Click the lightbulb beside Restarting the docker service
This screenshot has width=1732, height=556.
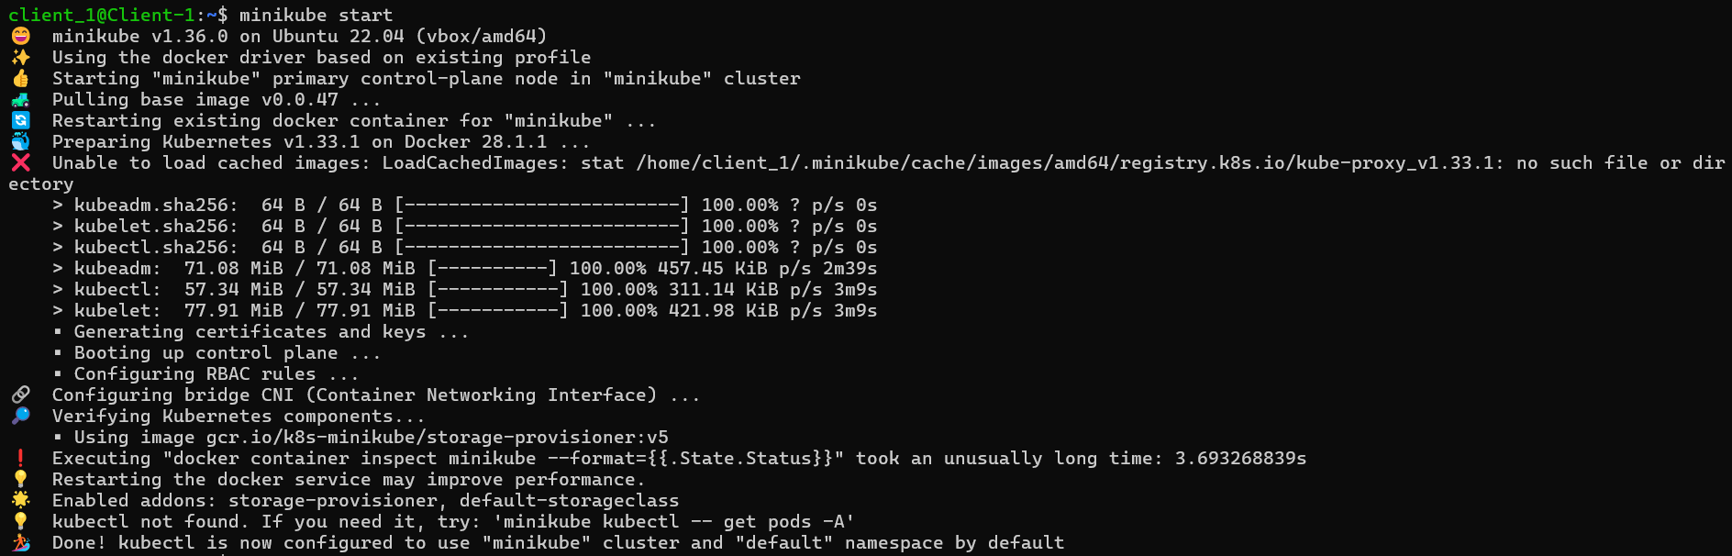click(20, 479)
